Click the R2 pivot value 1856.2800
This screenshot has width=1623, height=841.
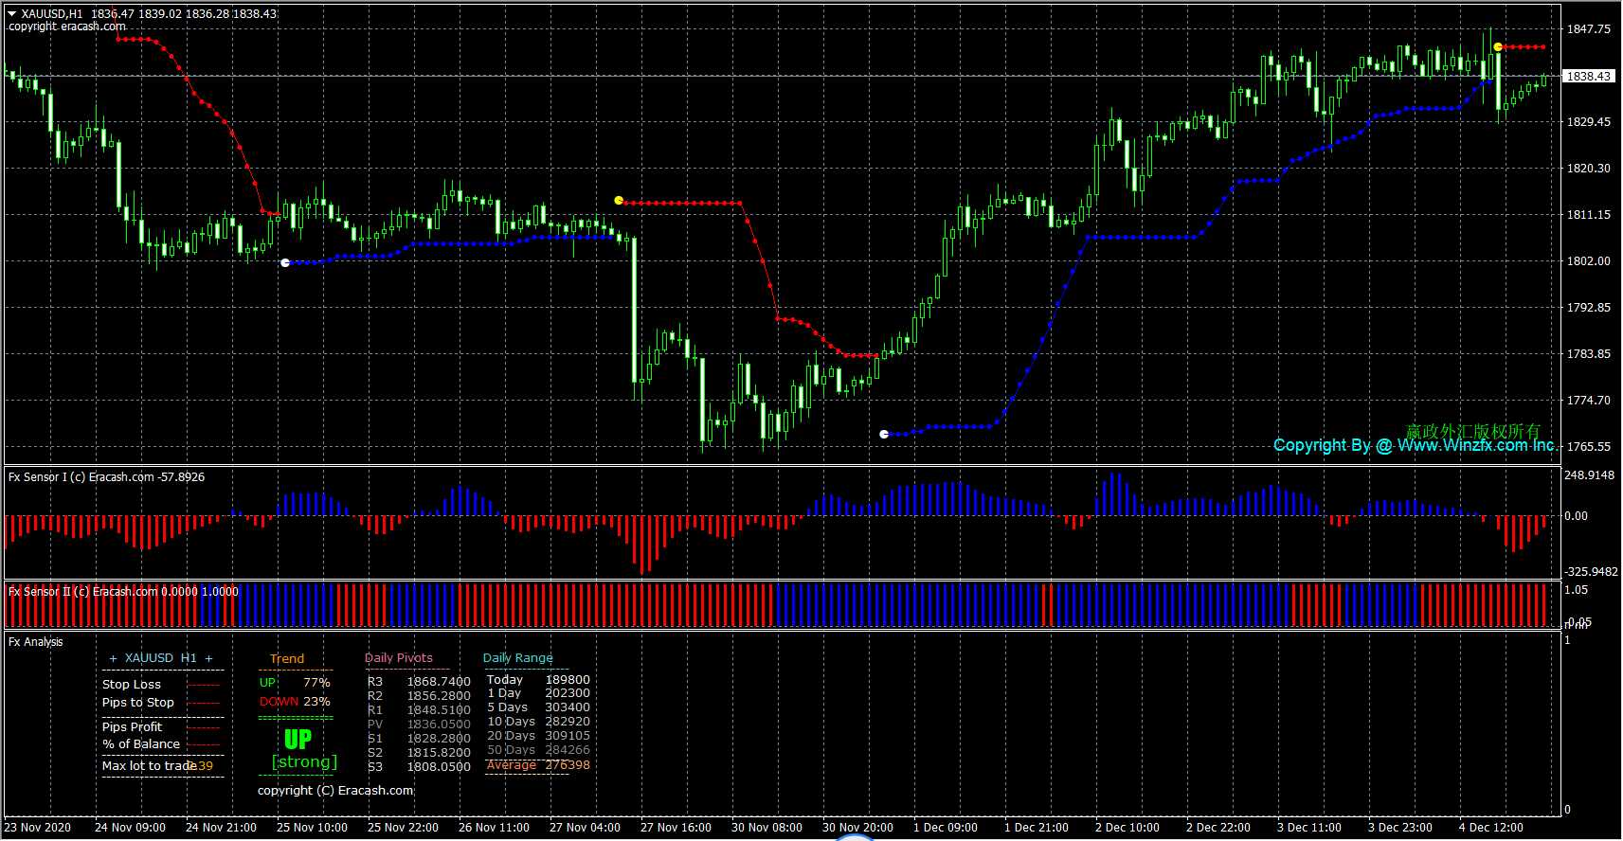439,695
